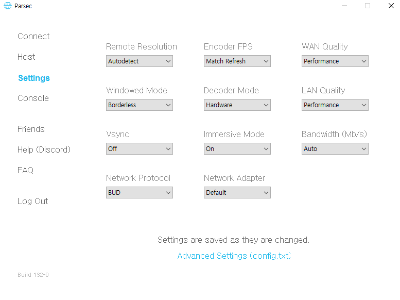
Task: Open the Friends list
Action: point(31,129)
